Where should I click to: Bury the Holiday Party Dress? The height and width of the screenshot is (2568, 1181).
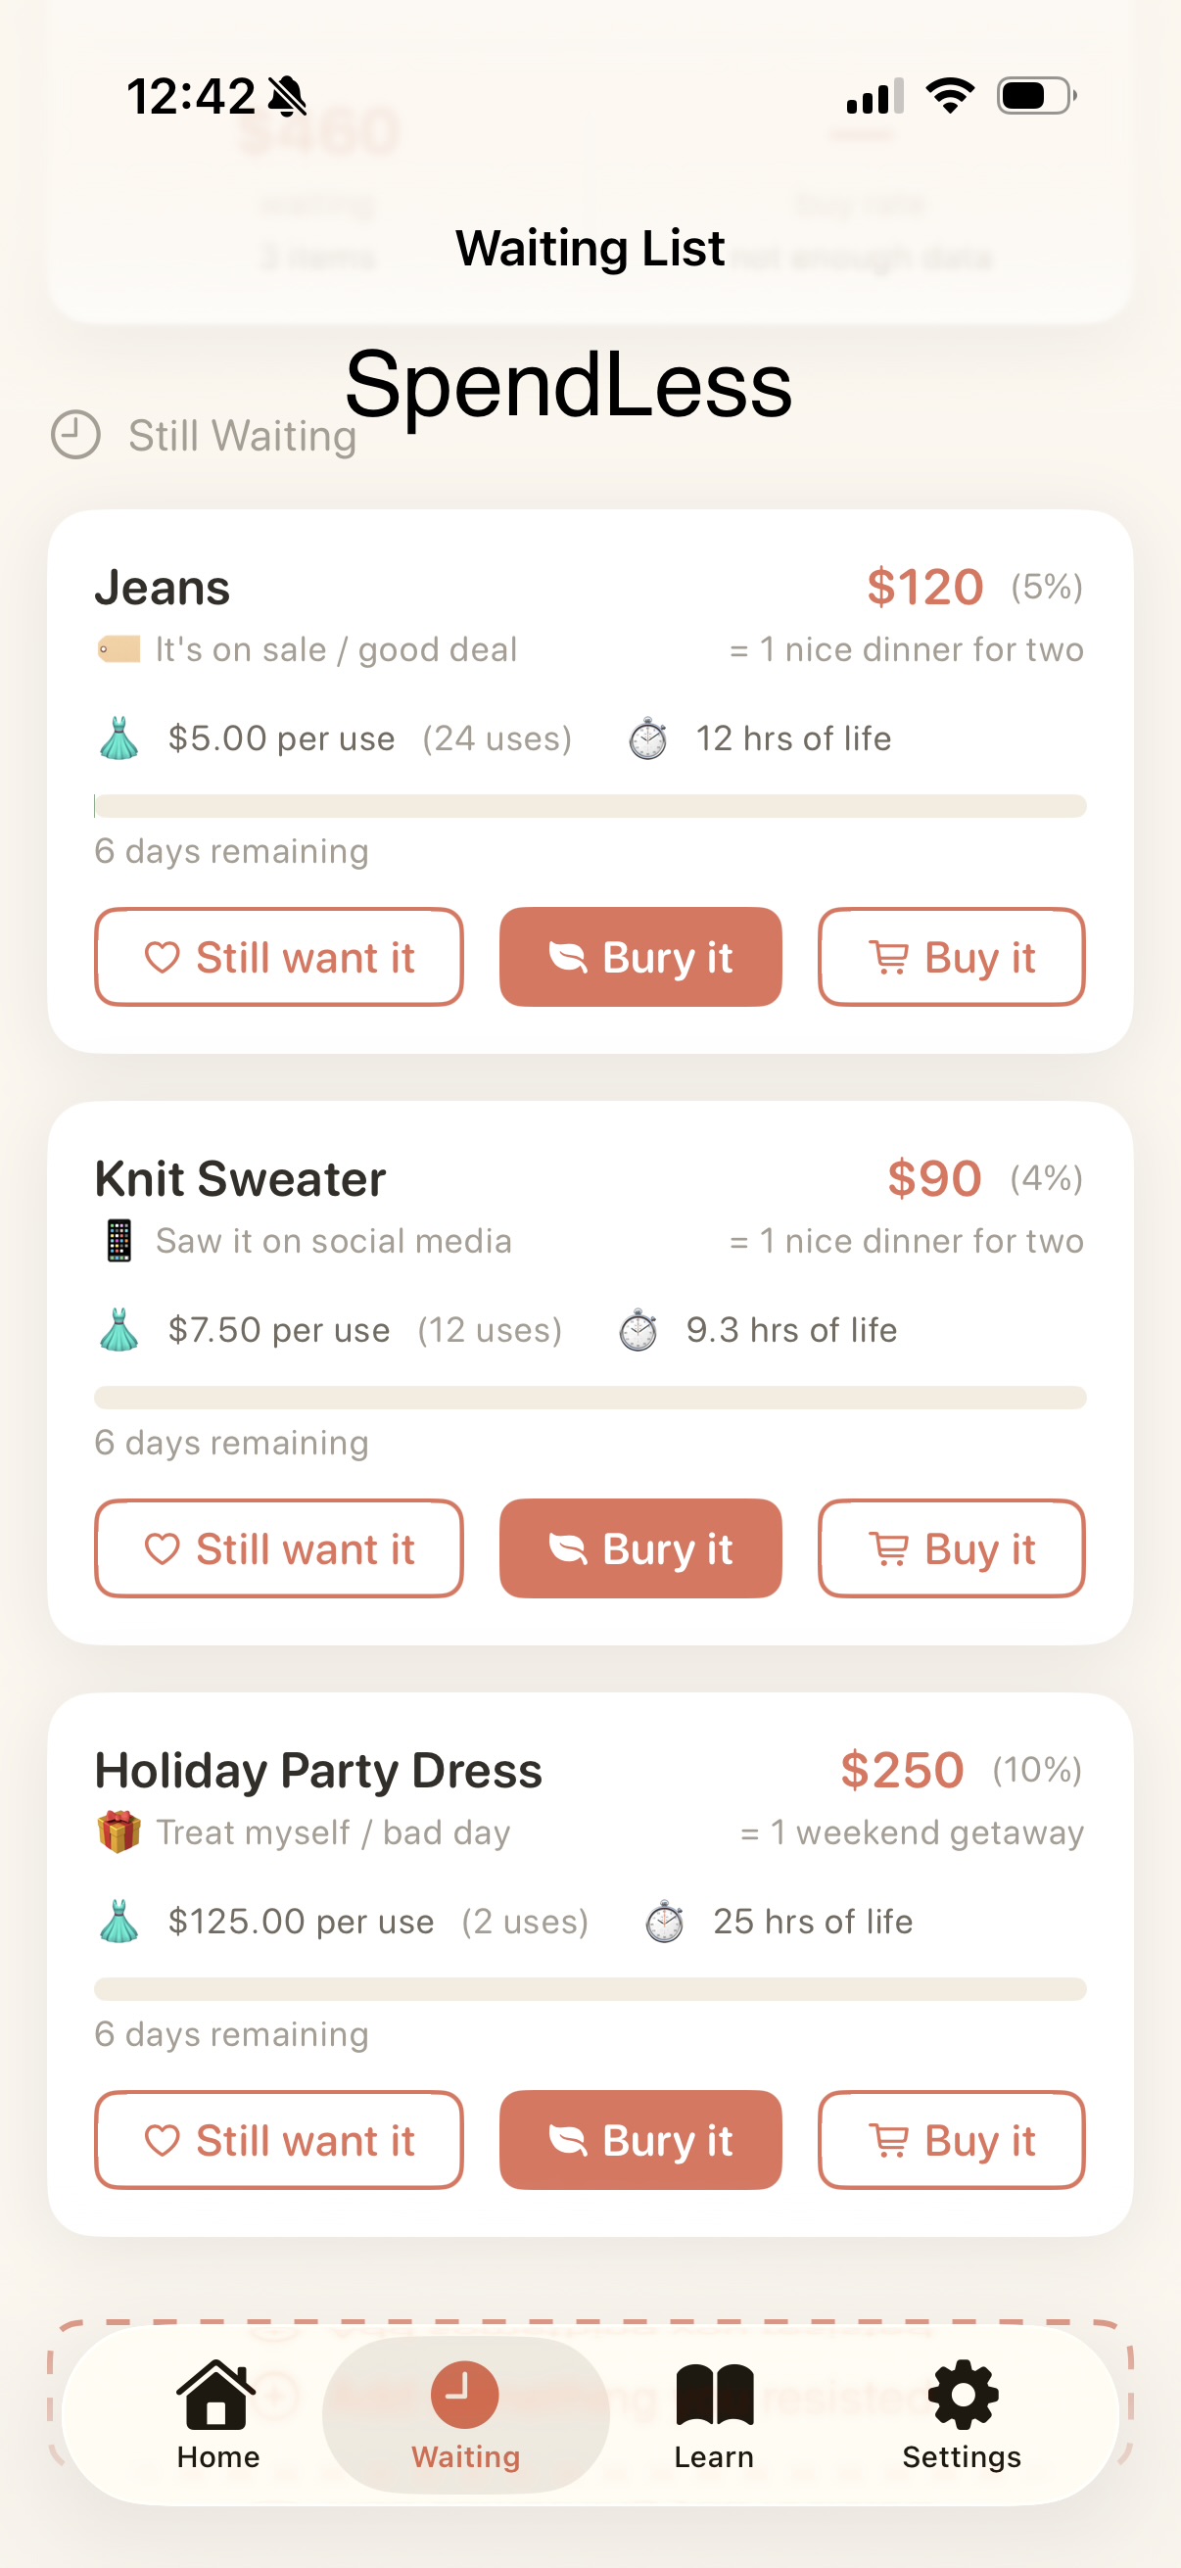[x=639, y=2139]
